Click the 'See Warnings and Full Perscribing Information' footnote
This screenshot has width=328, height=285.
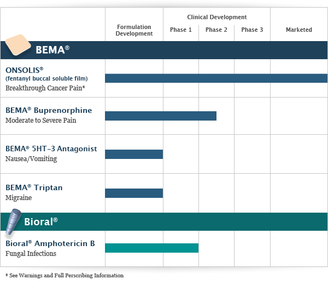coord(65,275)
